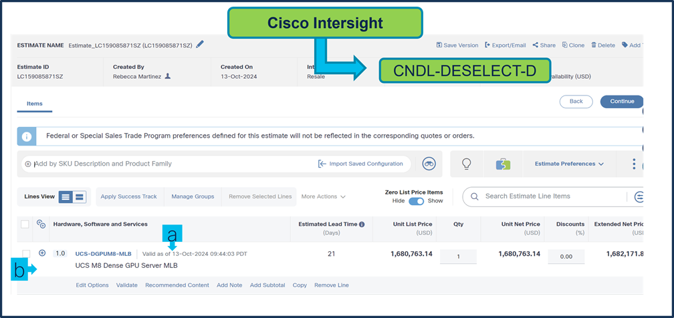Open binoculars find product icon
Viewport: 674px width, 318px height.
coord(429,164)
